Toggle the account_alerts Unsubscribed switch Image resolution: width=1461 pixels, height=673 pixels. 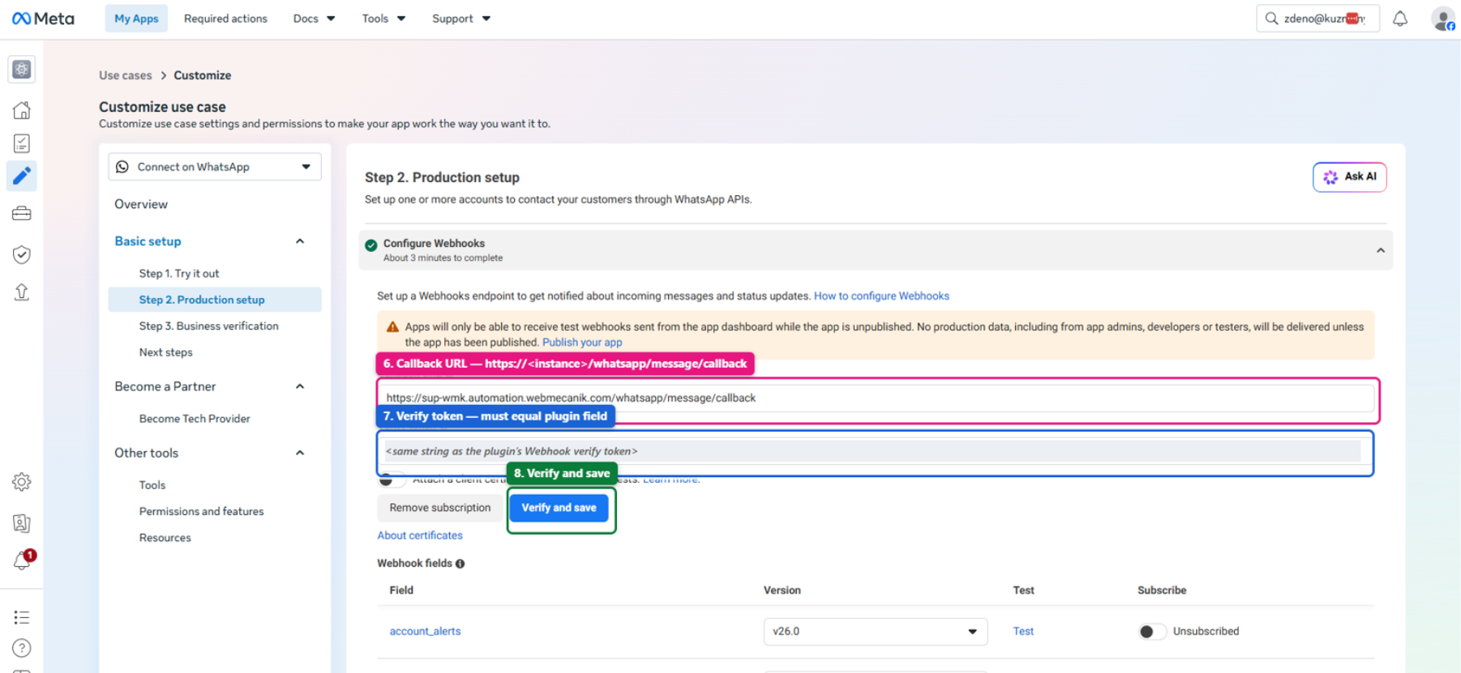(1151, 632)
